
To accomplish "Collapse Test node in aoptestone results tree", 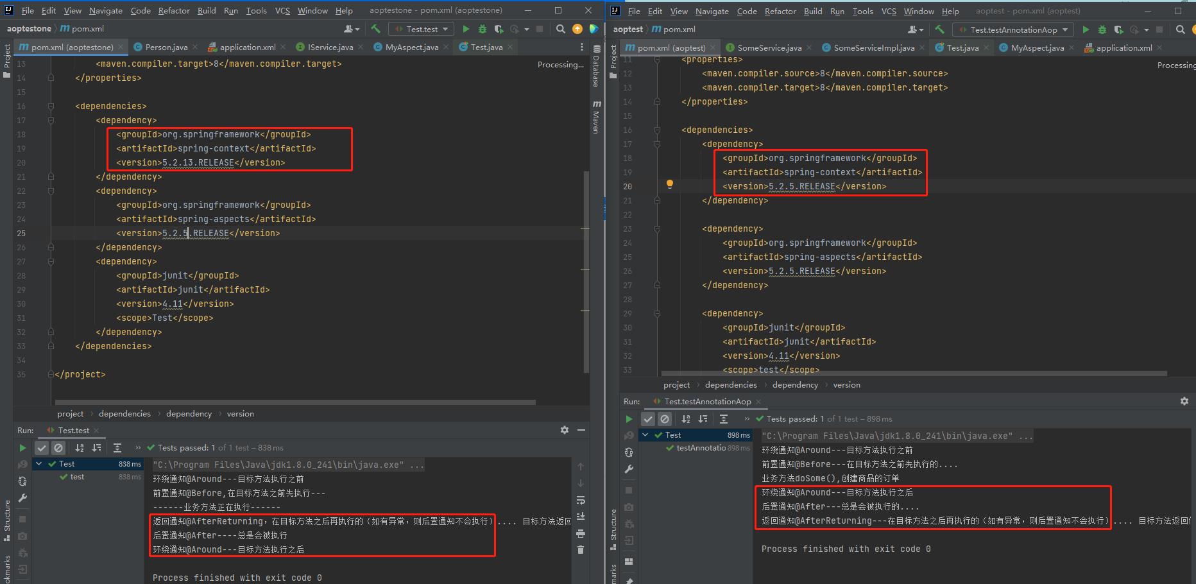I will point(40,464).
